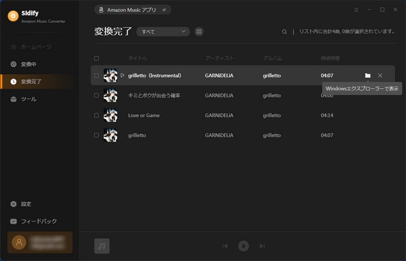Click the 変換完了 page heading

tap(113, 31)
